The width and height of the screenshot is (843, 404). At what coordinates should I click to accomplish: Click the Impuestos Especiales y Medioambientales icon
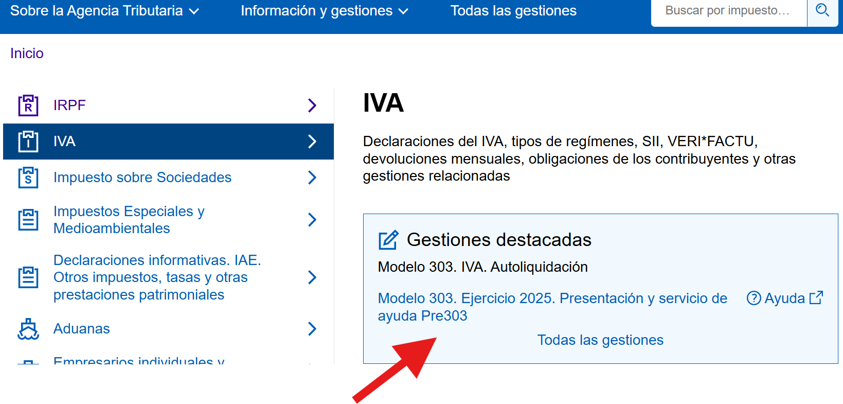tap(28, 220)
